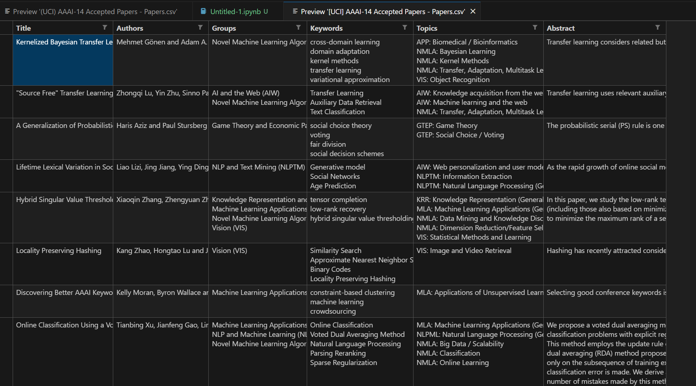Viewport: 696px width, 386px height.
Task: Select the 'Kernelized Bayesian Transfer Le' title cell
Action: (63, 60)
